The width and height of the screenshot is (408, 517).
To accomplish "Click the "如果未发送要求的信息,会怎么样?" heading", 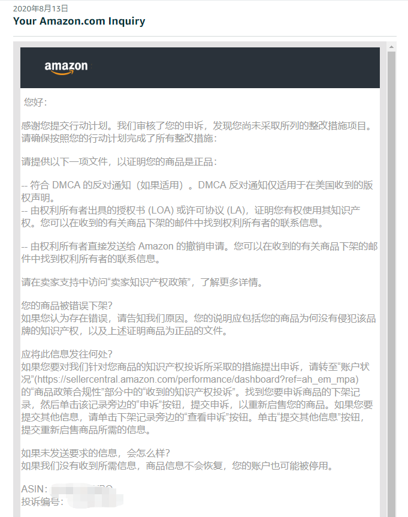I will tap(95, 453).
